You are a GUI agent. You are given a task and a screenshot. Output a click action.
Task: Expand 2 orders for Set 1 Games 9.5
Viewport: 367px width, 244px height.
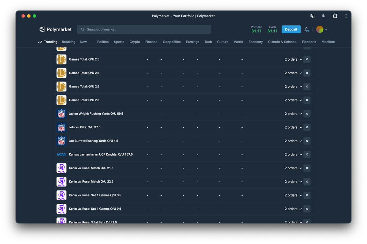coord(293,209)
